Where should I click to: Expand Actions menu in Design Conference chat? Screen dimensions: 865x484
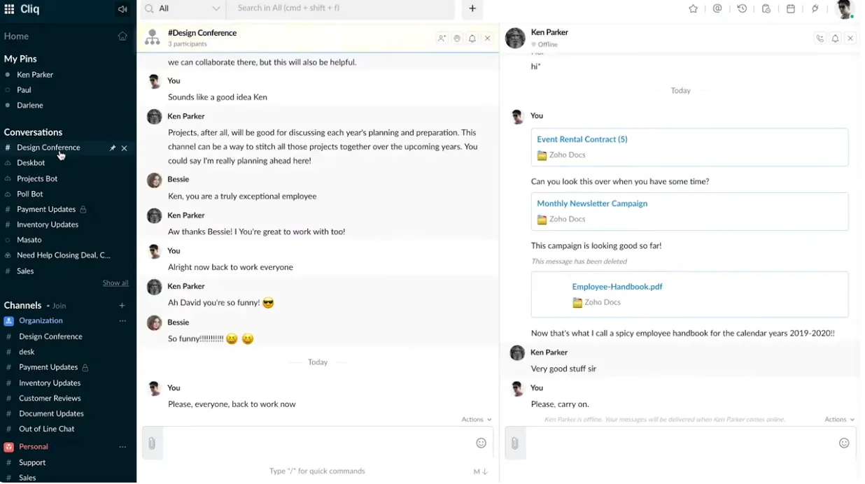476,420
